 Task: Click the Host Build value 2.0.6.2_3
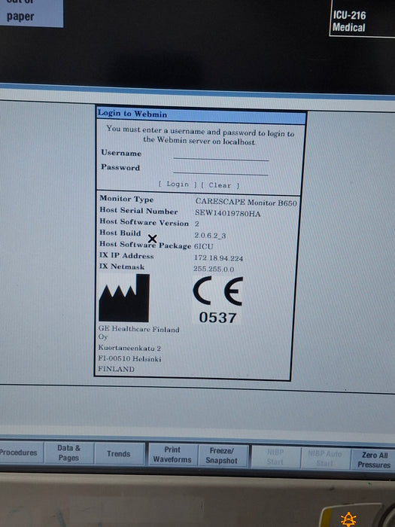pos(210,235)
